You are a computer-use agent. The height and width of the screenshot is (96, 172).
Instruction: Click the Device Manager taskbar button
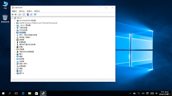point(43,93)
